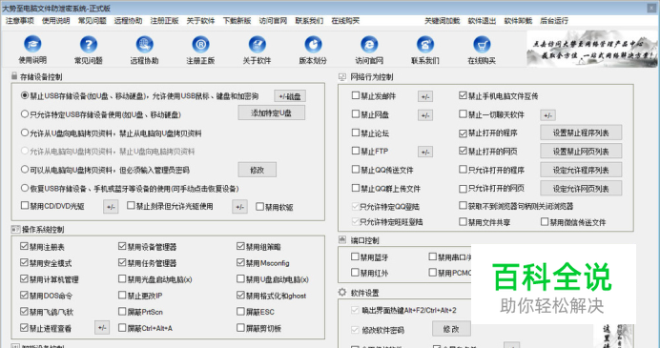Open the 关键词加载 menu item
The width and height of the screenshot is (660, 348).
pyautogui.click(x=442, y=21)
